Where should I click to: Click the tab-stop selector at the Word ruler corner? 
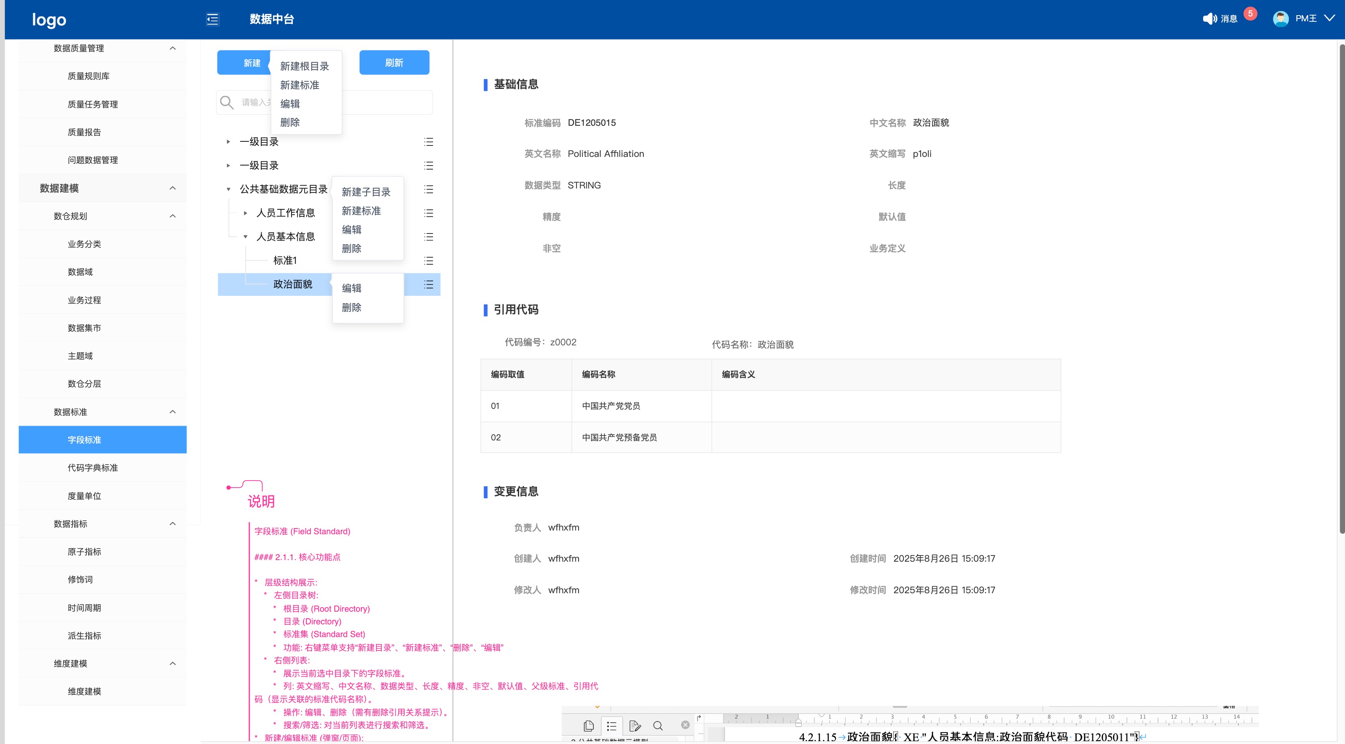[x=699, y=718]
